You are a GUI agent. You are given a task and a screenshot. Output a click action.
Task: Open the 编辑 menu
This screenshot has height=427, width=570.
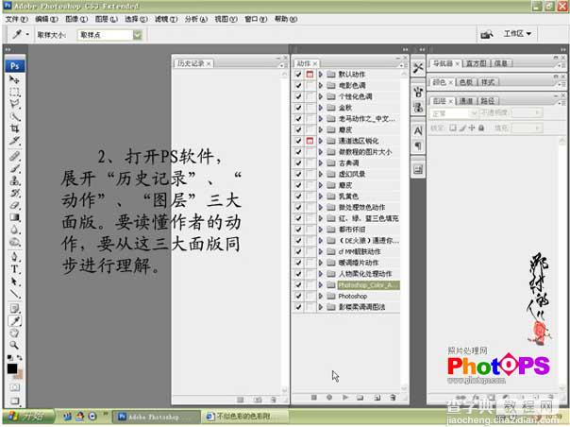click(x=46, y=19)
